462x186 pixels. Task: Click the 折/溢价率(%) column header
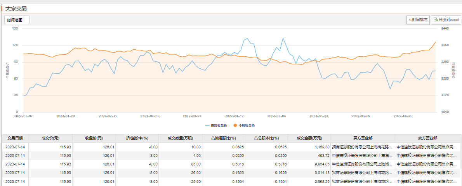(137, 138)
